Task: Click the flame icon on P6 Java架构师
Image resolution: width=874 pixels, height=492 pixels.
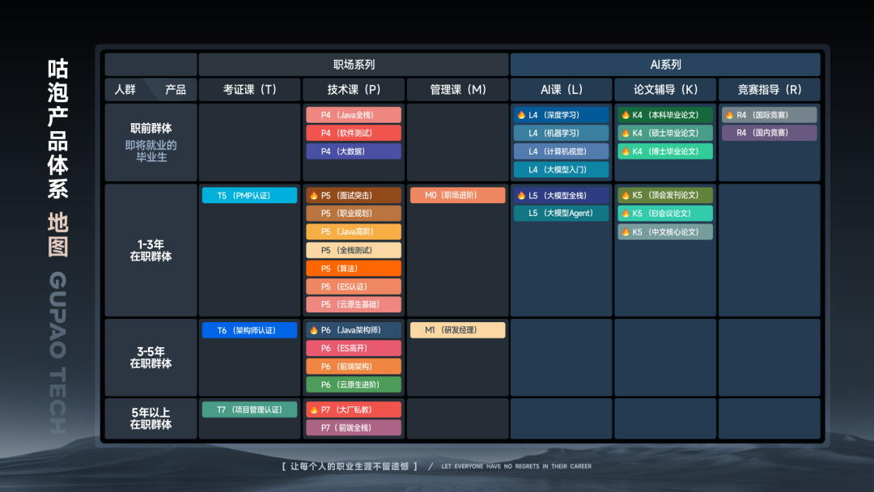Action: coord(314,330)
